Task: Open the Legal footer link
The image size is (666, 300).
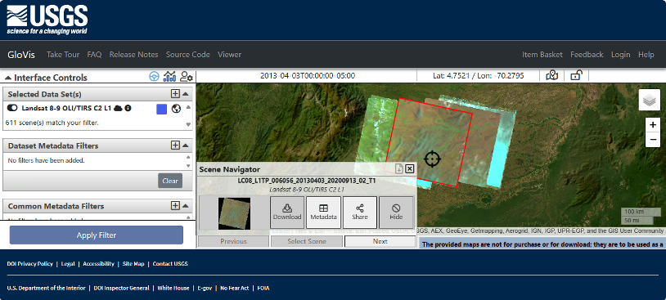Action: (x=68, y=263)
